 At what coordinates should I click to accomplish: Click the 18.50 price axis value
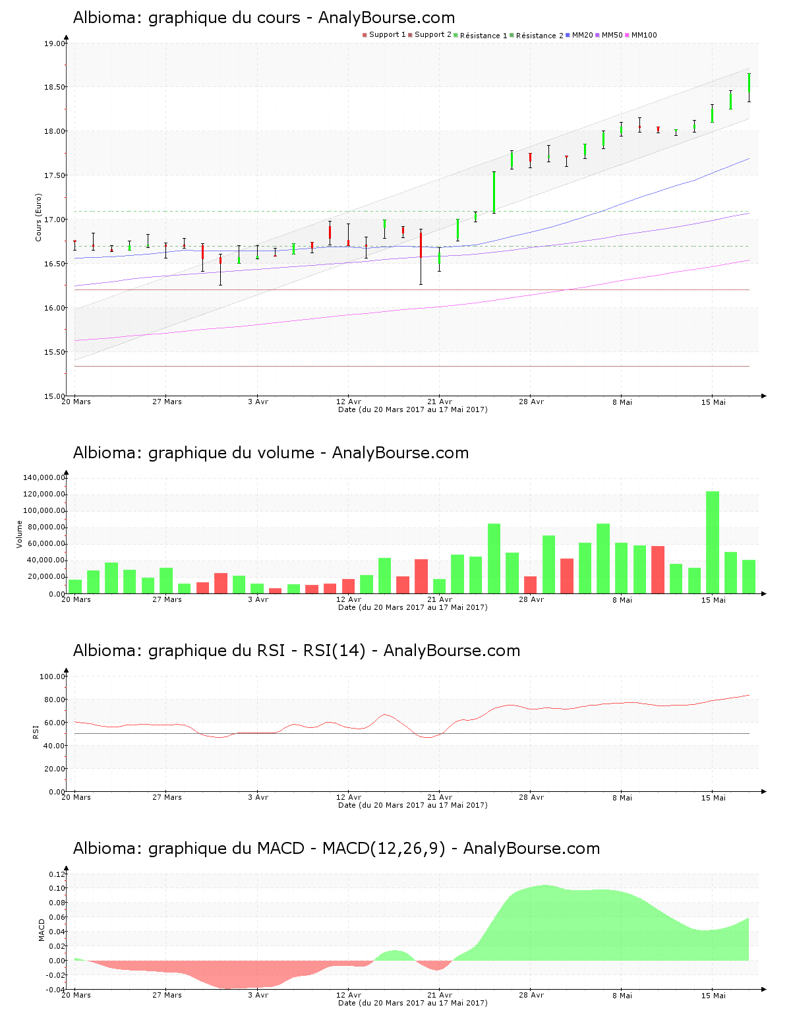pos(54,87)
